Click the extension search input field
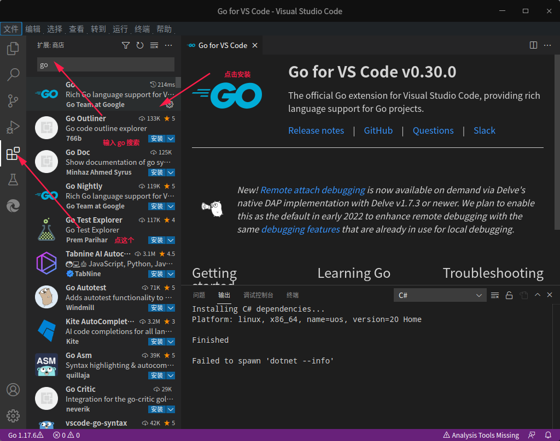Image resolution: width=560 pixels, height=441 pixels. point(106,65)
